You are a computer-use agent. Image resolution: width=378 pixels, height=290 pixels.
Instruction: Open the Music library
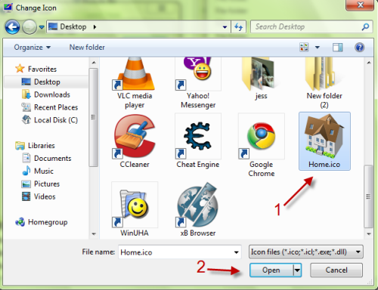click(x=38, y=171)
